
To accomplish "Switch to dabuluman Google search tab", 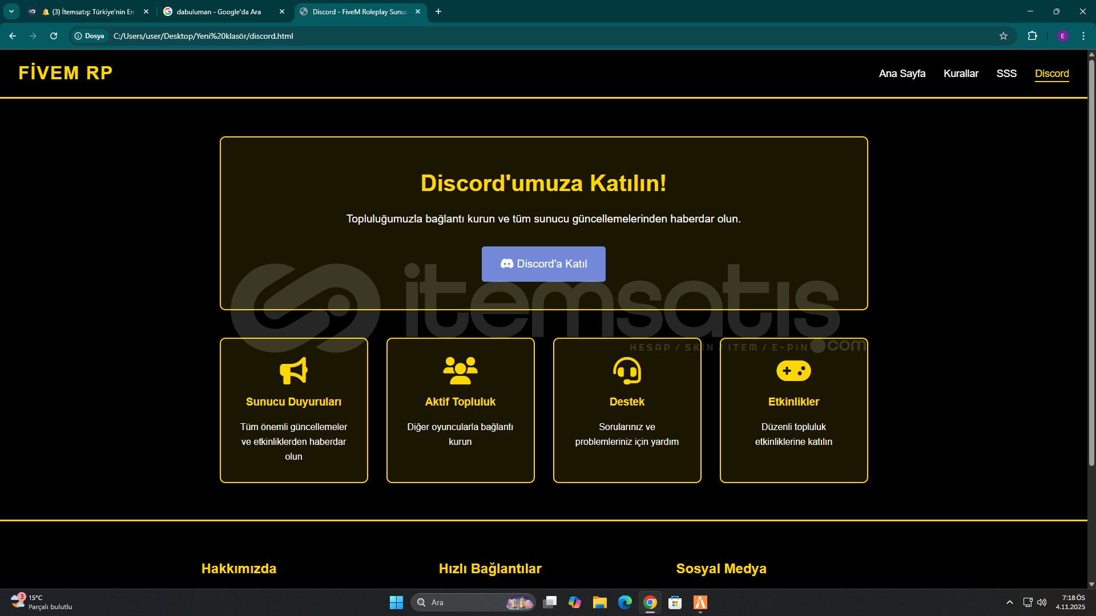I will [x=220, y=11].
